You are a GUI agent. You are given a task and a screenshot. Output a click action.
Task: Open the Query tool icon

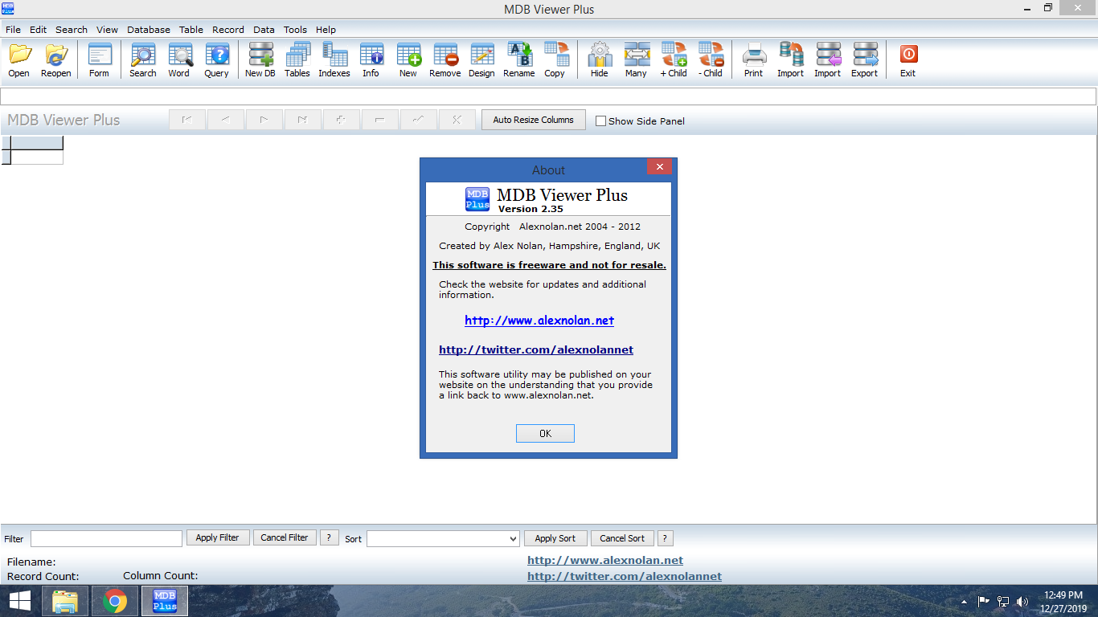click(217, 55)
